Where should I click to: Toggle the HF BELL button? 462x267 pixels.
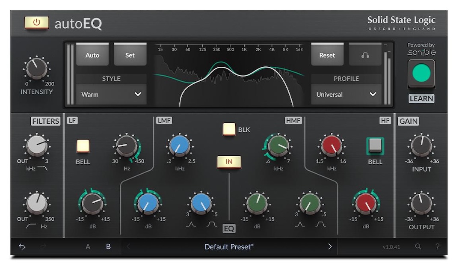coord(375,146)
